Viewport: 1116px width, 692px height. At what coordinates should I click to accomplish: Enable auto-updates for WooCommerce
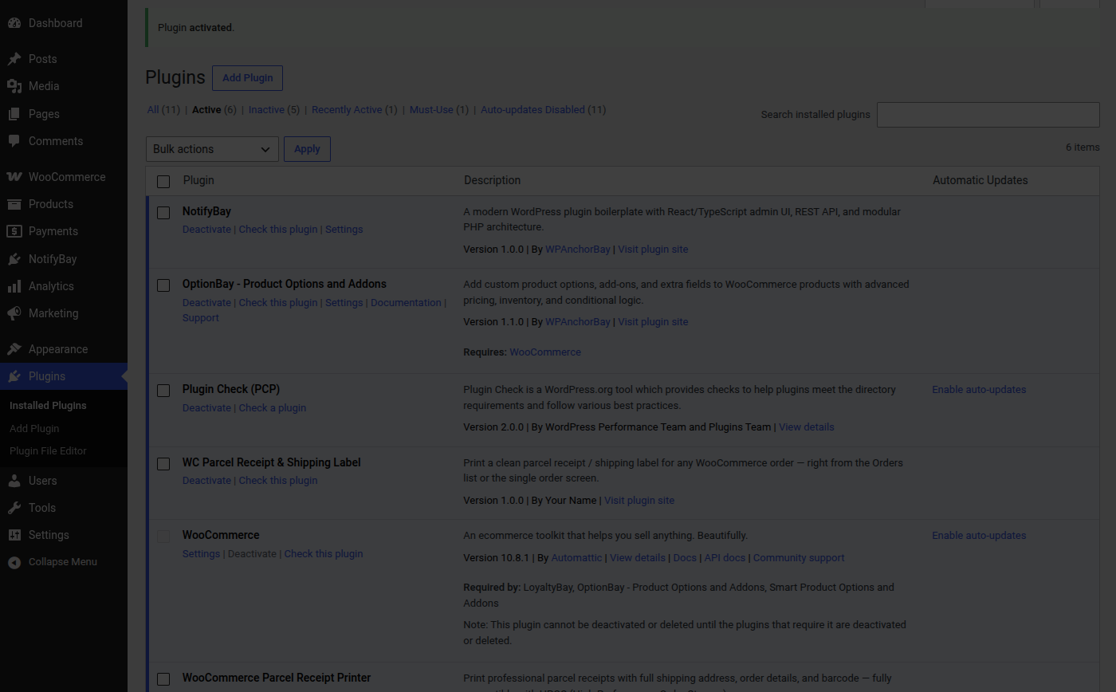click(979, 536)
